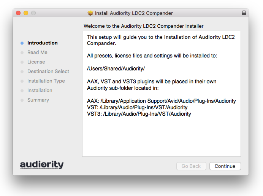Select the Read Me step label
This screenshot has width=263, height=196.
pyautogui.click(x=37, y=53)
